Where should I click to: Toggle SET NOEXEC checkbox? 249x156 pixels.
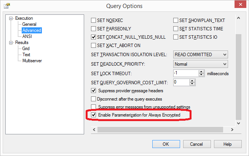pos(94,20)
